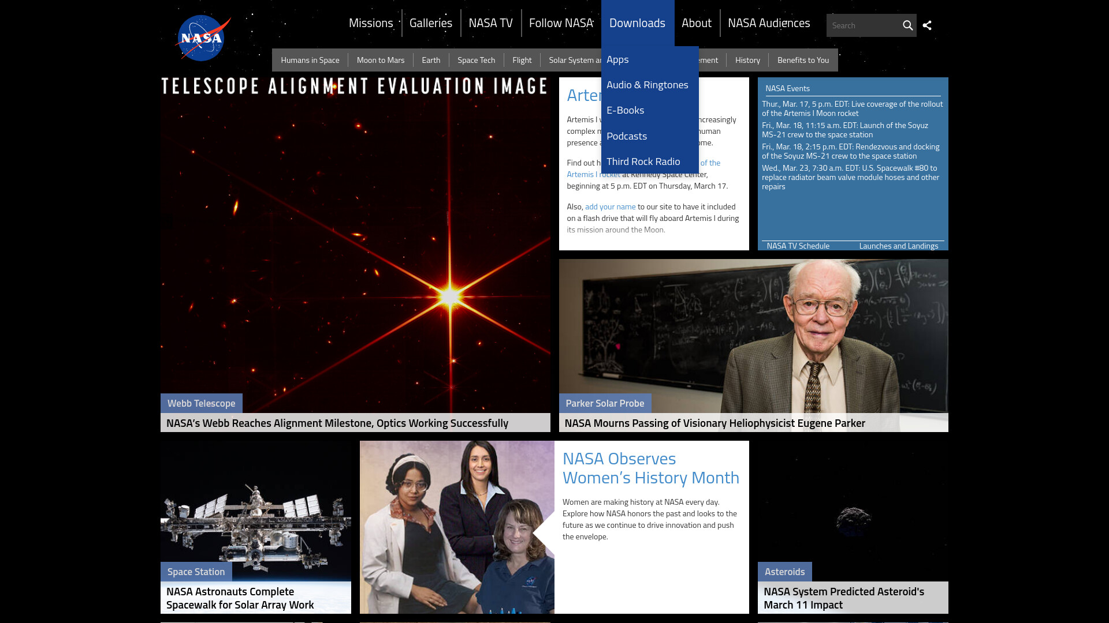Click the search magnifier icon
The height and width of the screenshot is (623, 1109).
(907, 25)
